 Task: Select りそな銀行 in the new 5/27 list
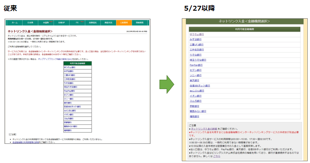196,55
